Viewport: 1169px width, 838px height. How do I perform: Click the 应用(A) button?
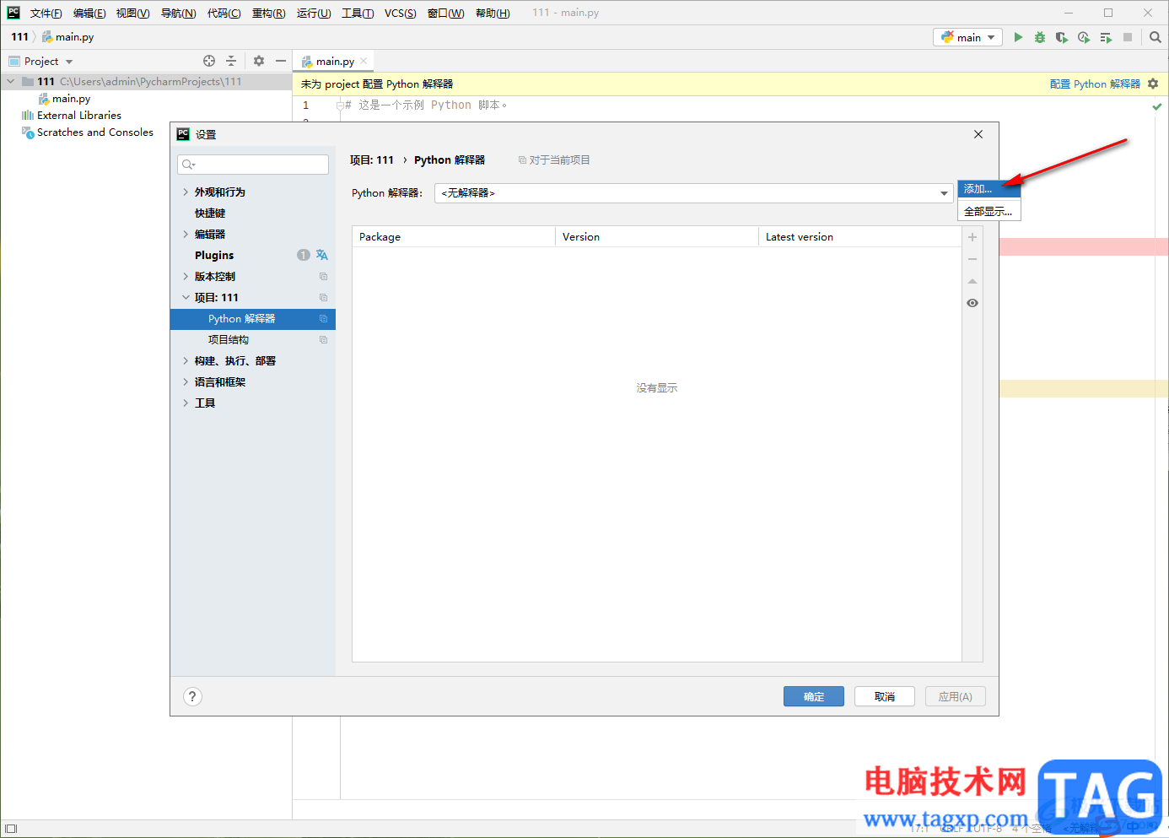[956, 696]
